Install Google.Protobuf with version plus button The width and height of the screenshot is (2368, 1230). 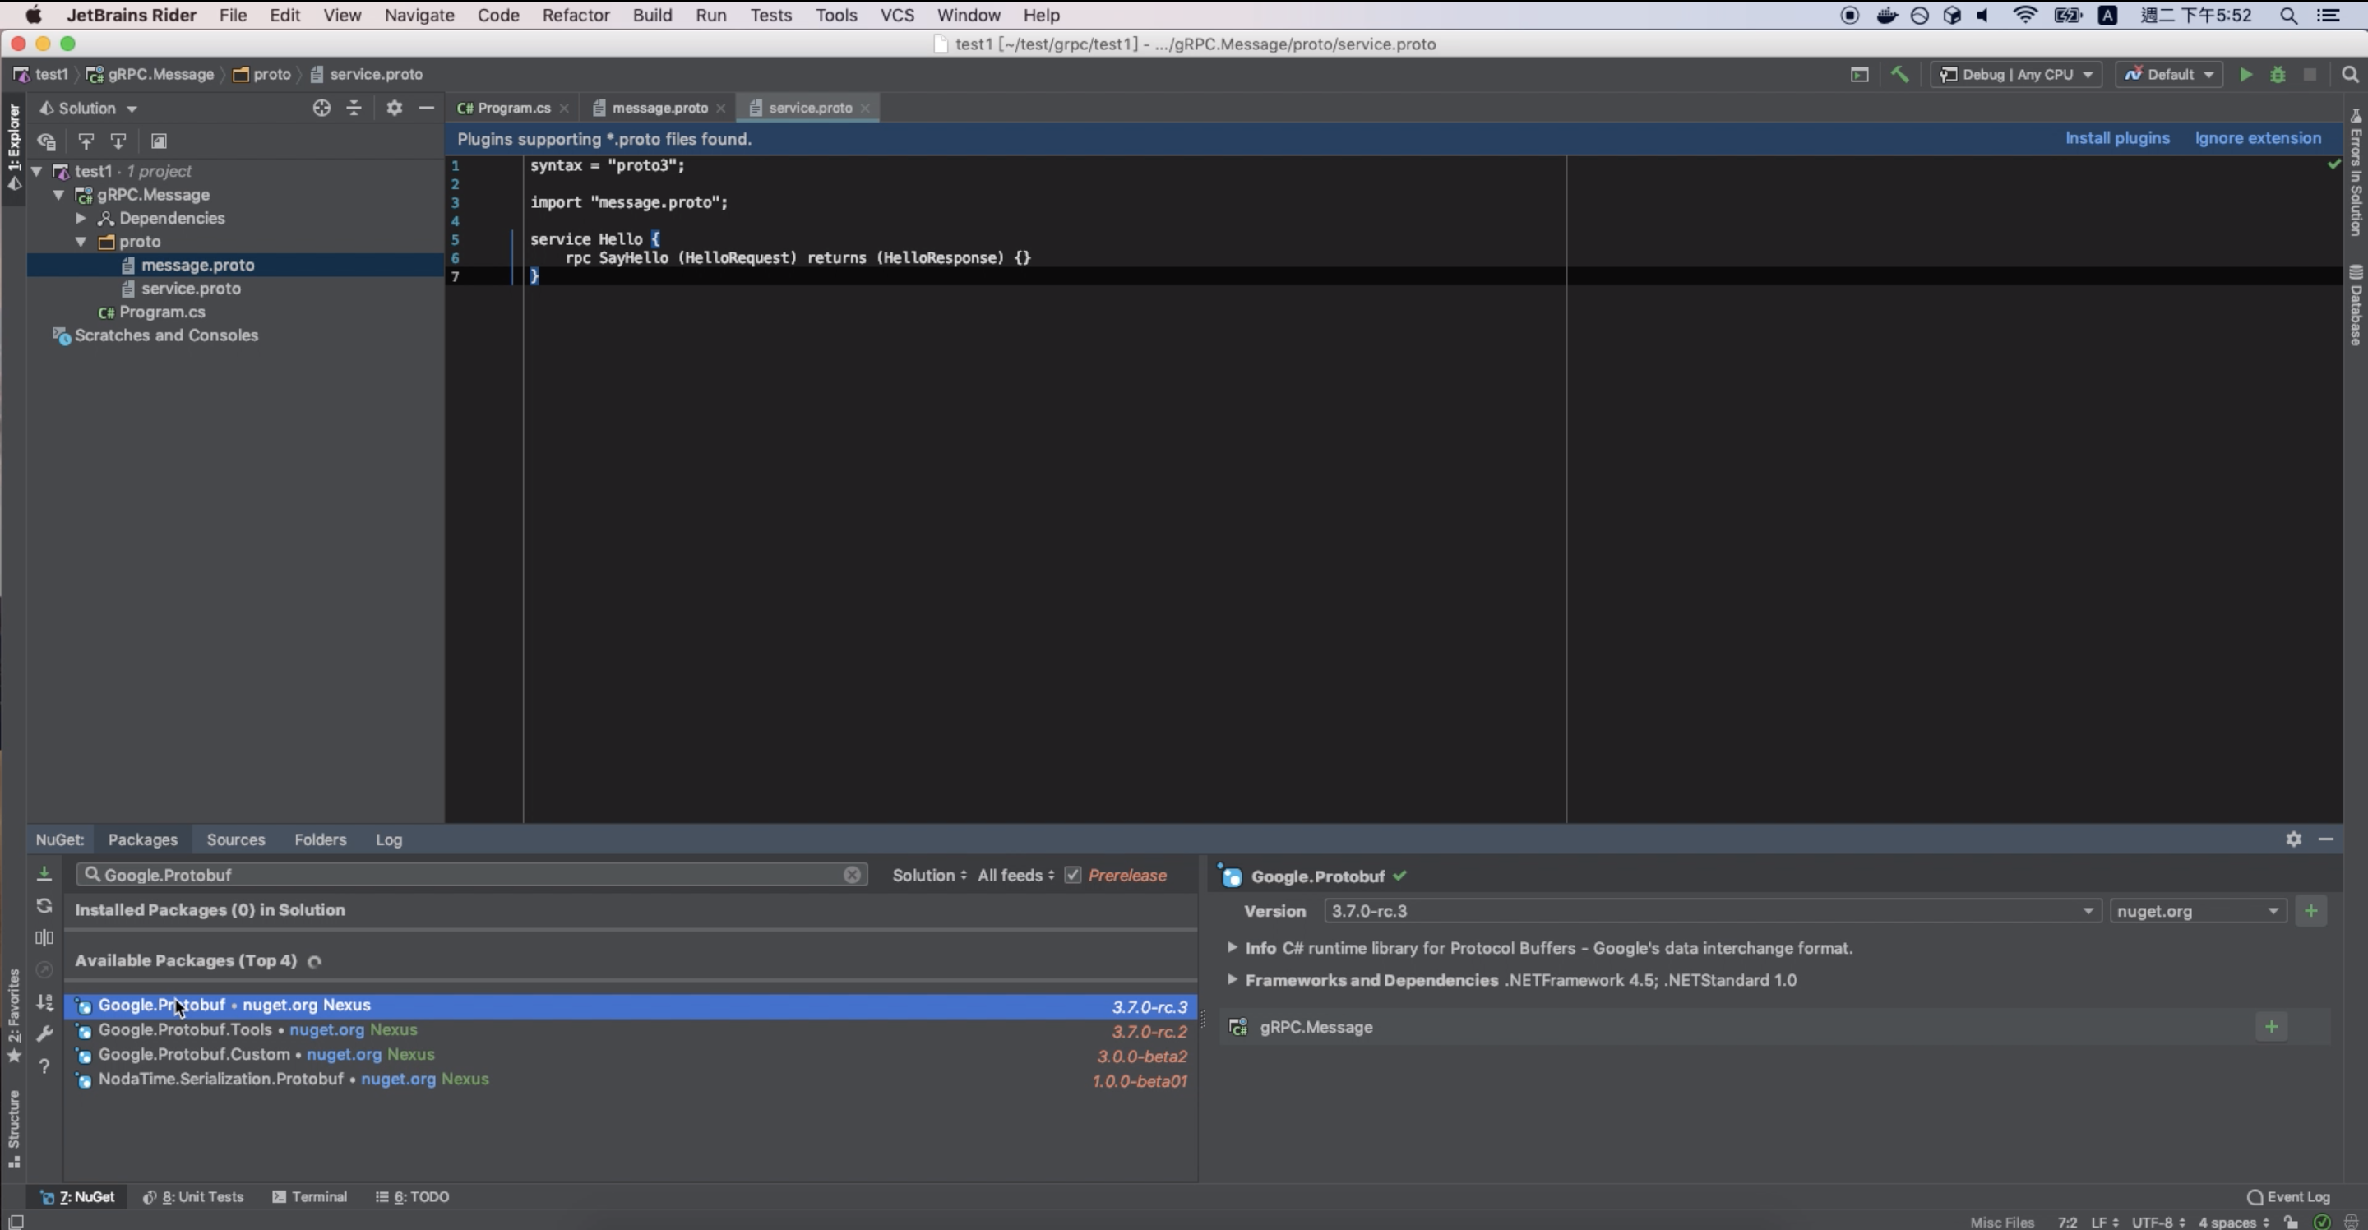[x=2311, y=911]
